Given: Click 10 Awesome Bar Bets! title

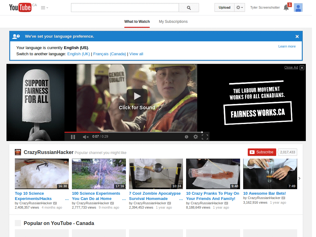Looking at the screenshot, I should [264, 193].
